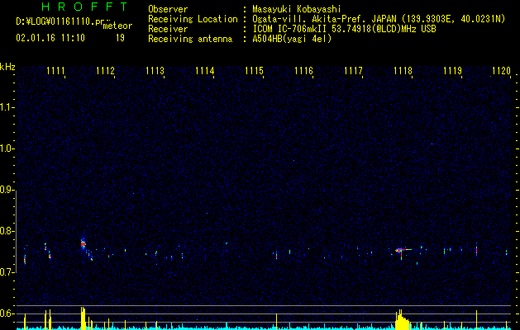Click the observer name Masayuki Kobayashi

click(x=297, y=9)
